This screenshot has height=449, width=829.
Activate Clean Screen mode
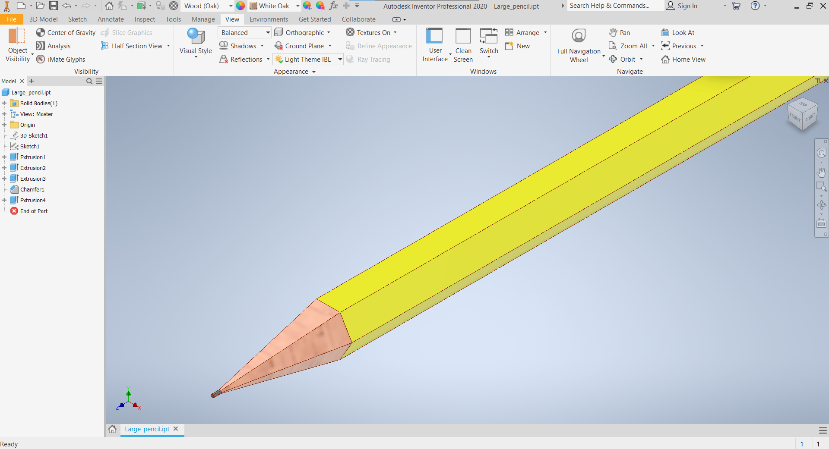(463, 45)
